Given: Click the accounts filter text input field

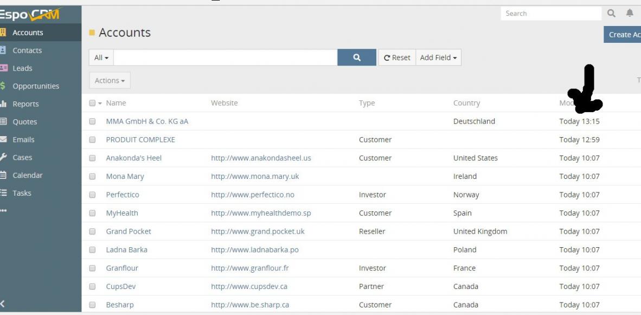Looking at the screenshot, I should click(225, 57).
